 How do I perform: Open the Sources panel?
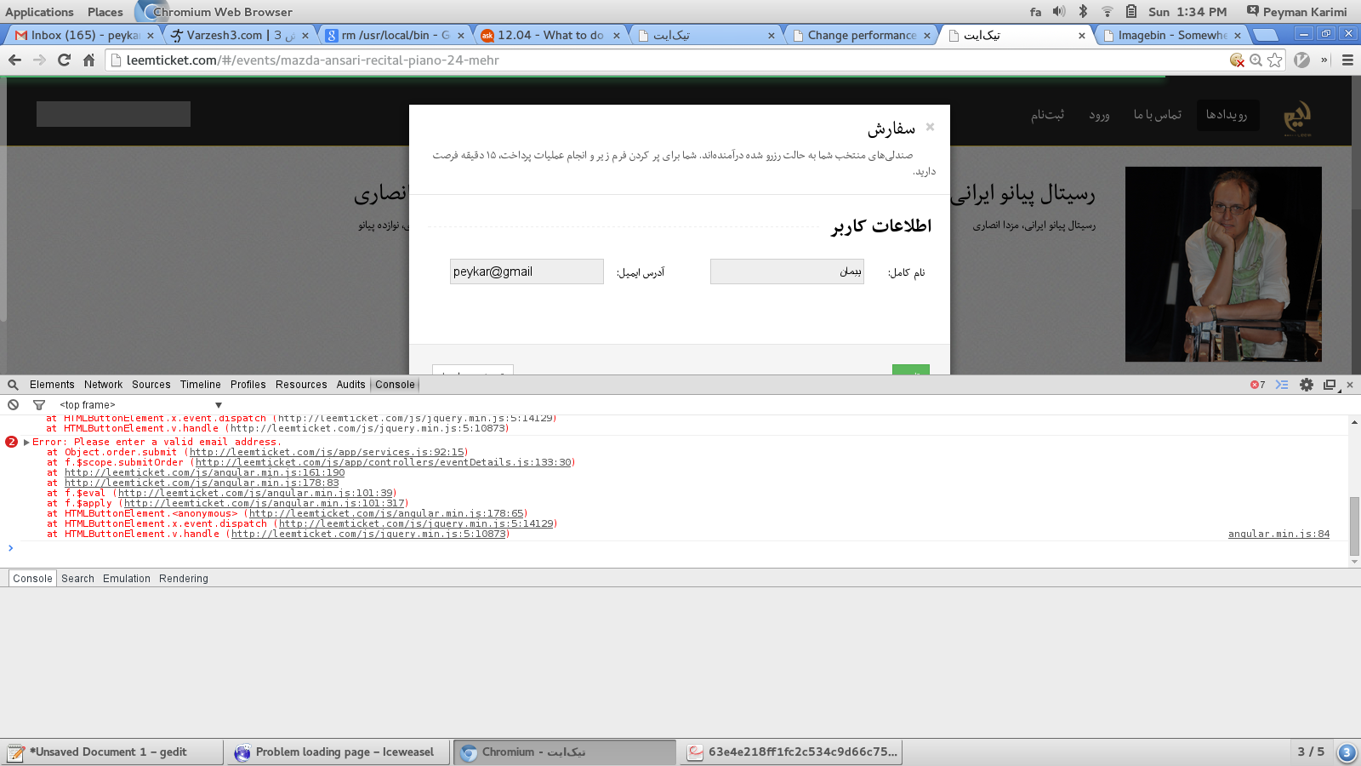151,385
